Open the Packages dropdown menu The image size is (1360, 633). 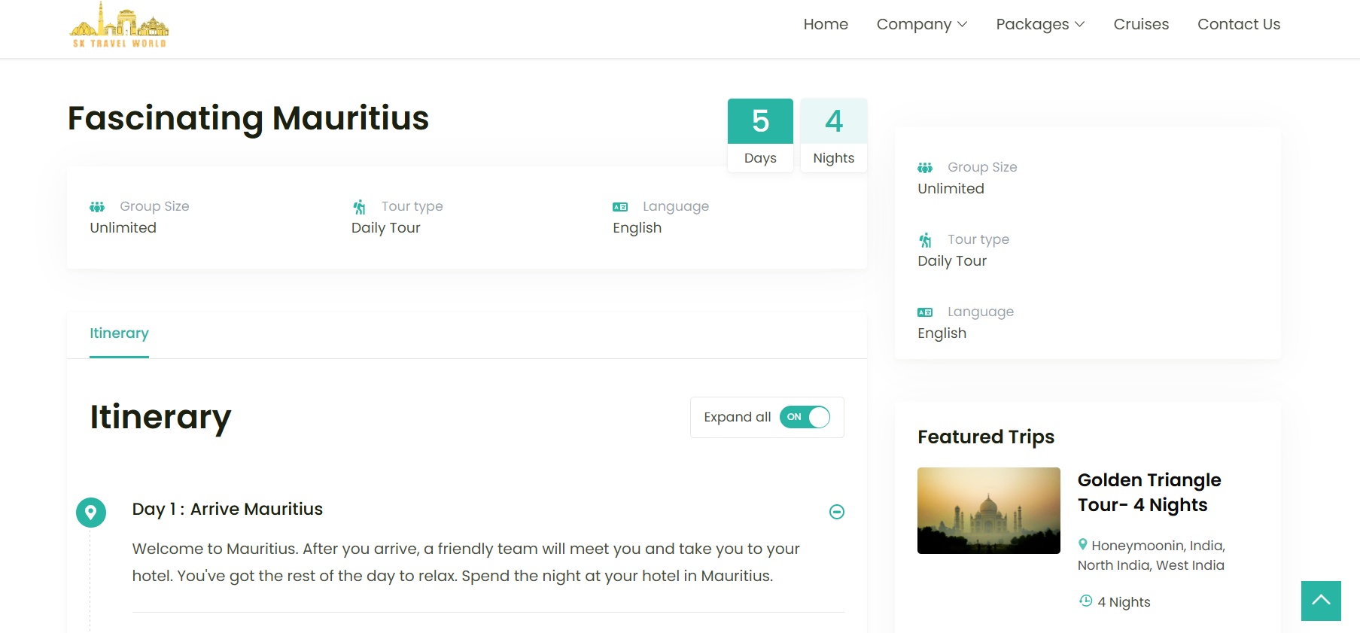tap(1039, 24)
